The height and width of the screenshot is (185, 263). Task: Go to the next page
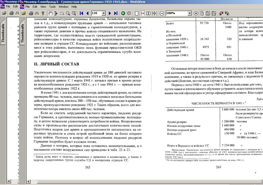coord(110,13)
